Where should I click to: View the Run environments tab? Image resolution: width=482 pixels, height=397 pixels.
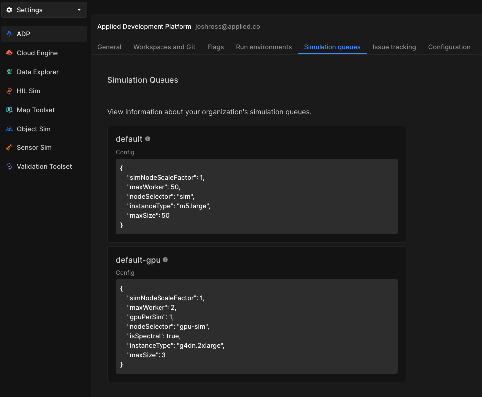click(264, 47)
